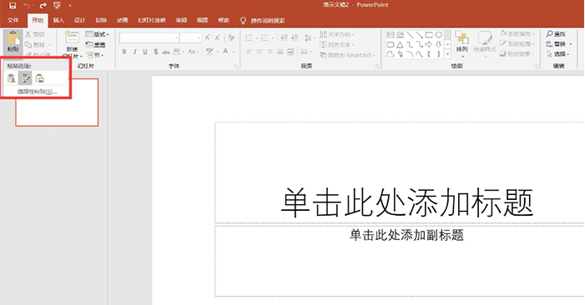Click the Save icon in quick access toolbar

tap(13, 5)
